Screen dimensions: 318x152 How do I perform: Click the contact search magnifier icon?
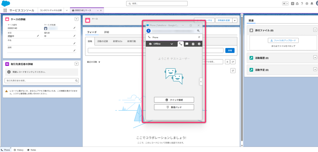(77, 81)
